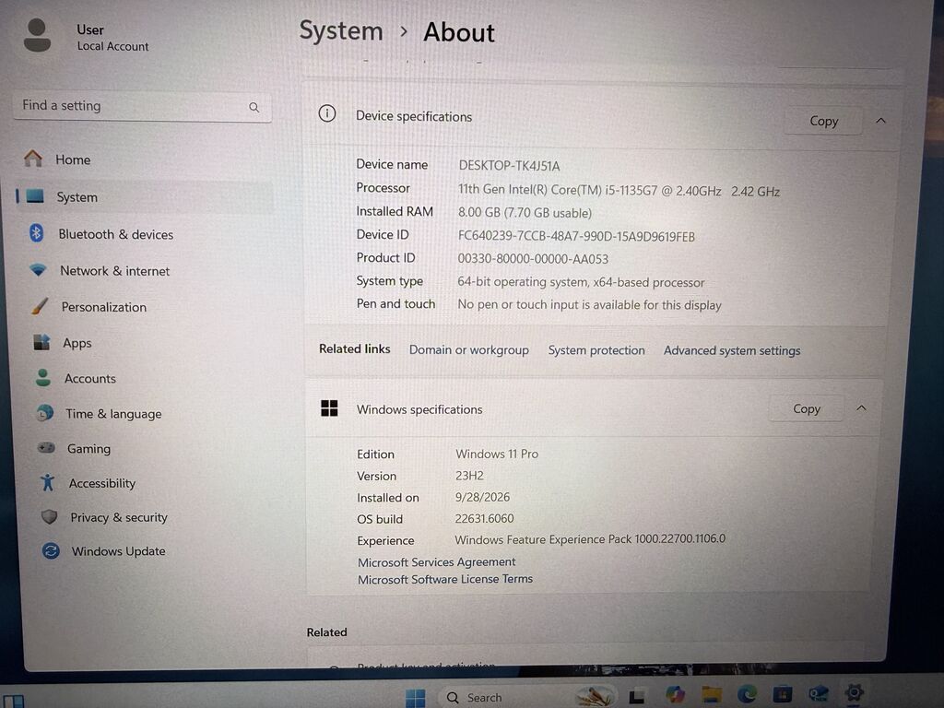Open File Explorer from the taskbar
Viewport: 944px width, 708px height.
(711, 694)
